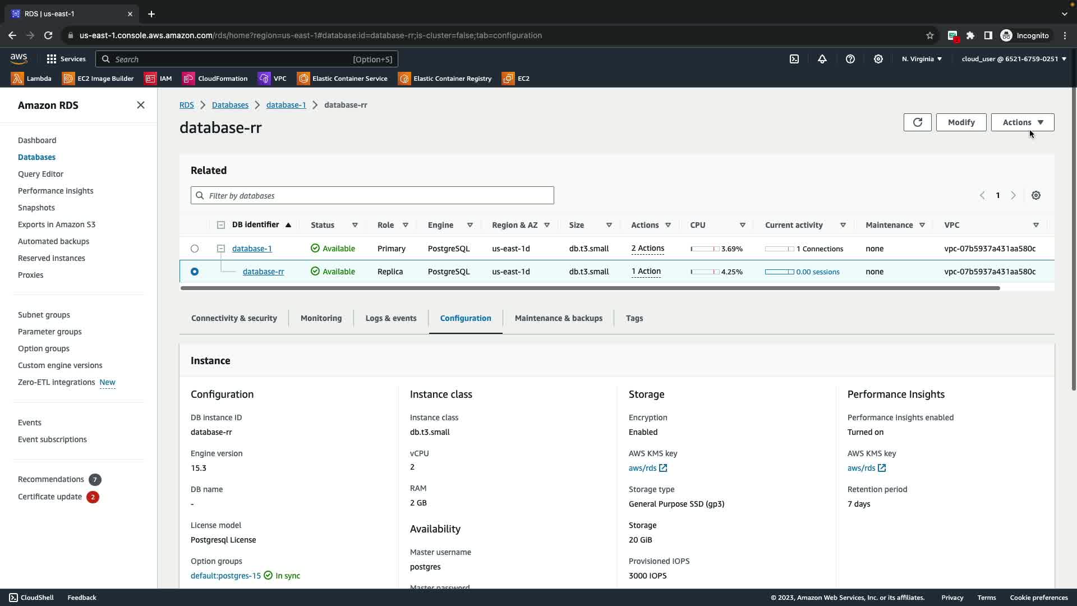The width and height of the screenshot is (1077, 606).
Task: Collapse the database-1 tree row toggle
Action: (221, 249)
